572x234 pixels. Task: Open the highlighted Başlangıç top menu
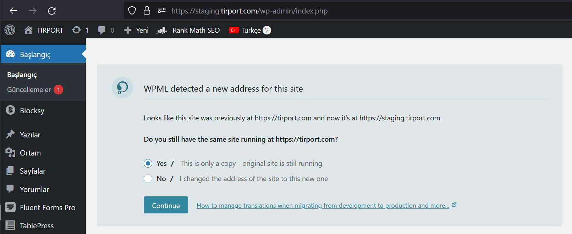click(43, 54)
